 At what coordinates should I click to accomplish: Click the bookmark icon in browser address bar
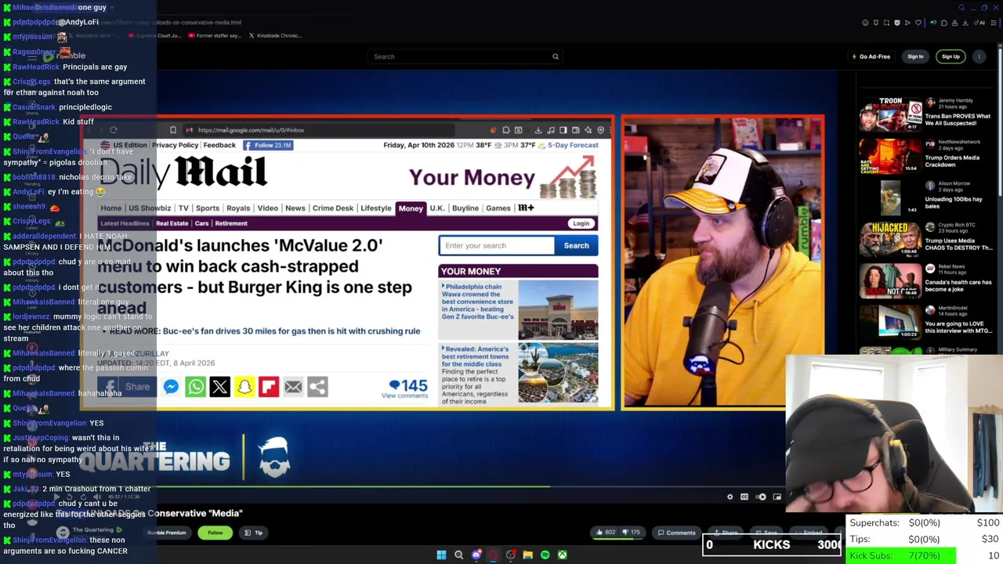(173, 130)
